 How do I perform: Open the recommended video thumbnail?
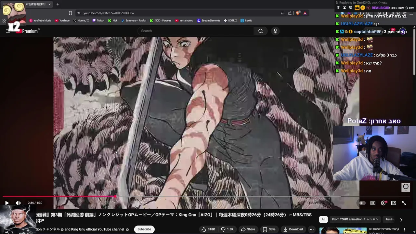pyautogui.click(x=343, y=230)
